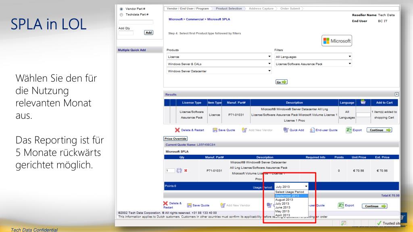Click the basket icon in the Results table header
Image resolution: width=413 pixels, height=232 pixels.
pyautogui.click(x=363, y=102)
